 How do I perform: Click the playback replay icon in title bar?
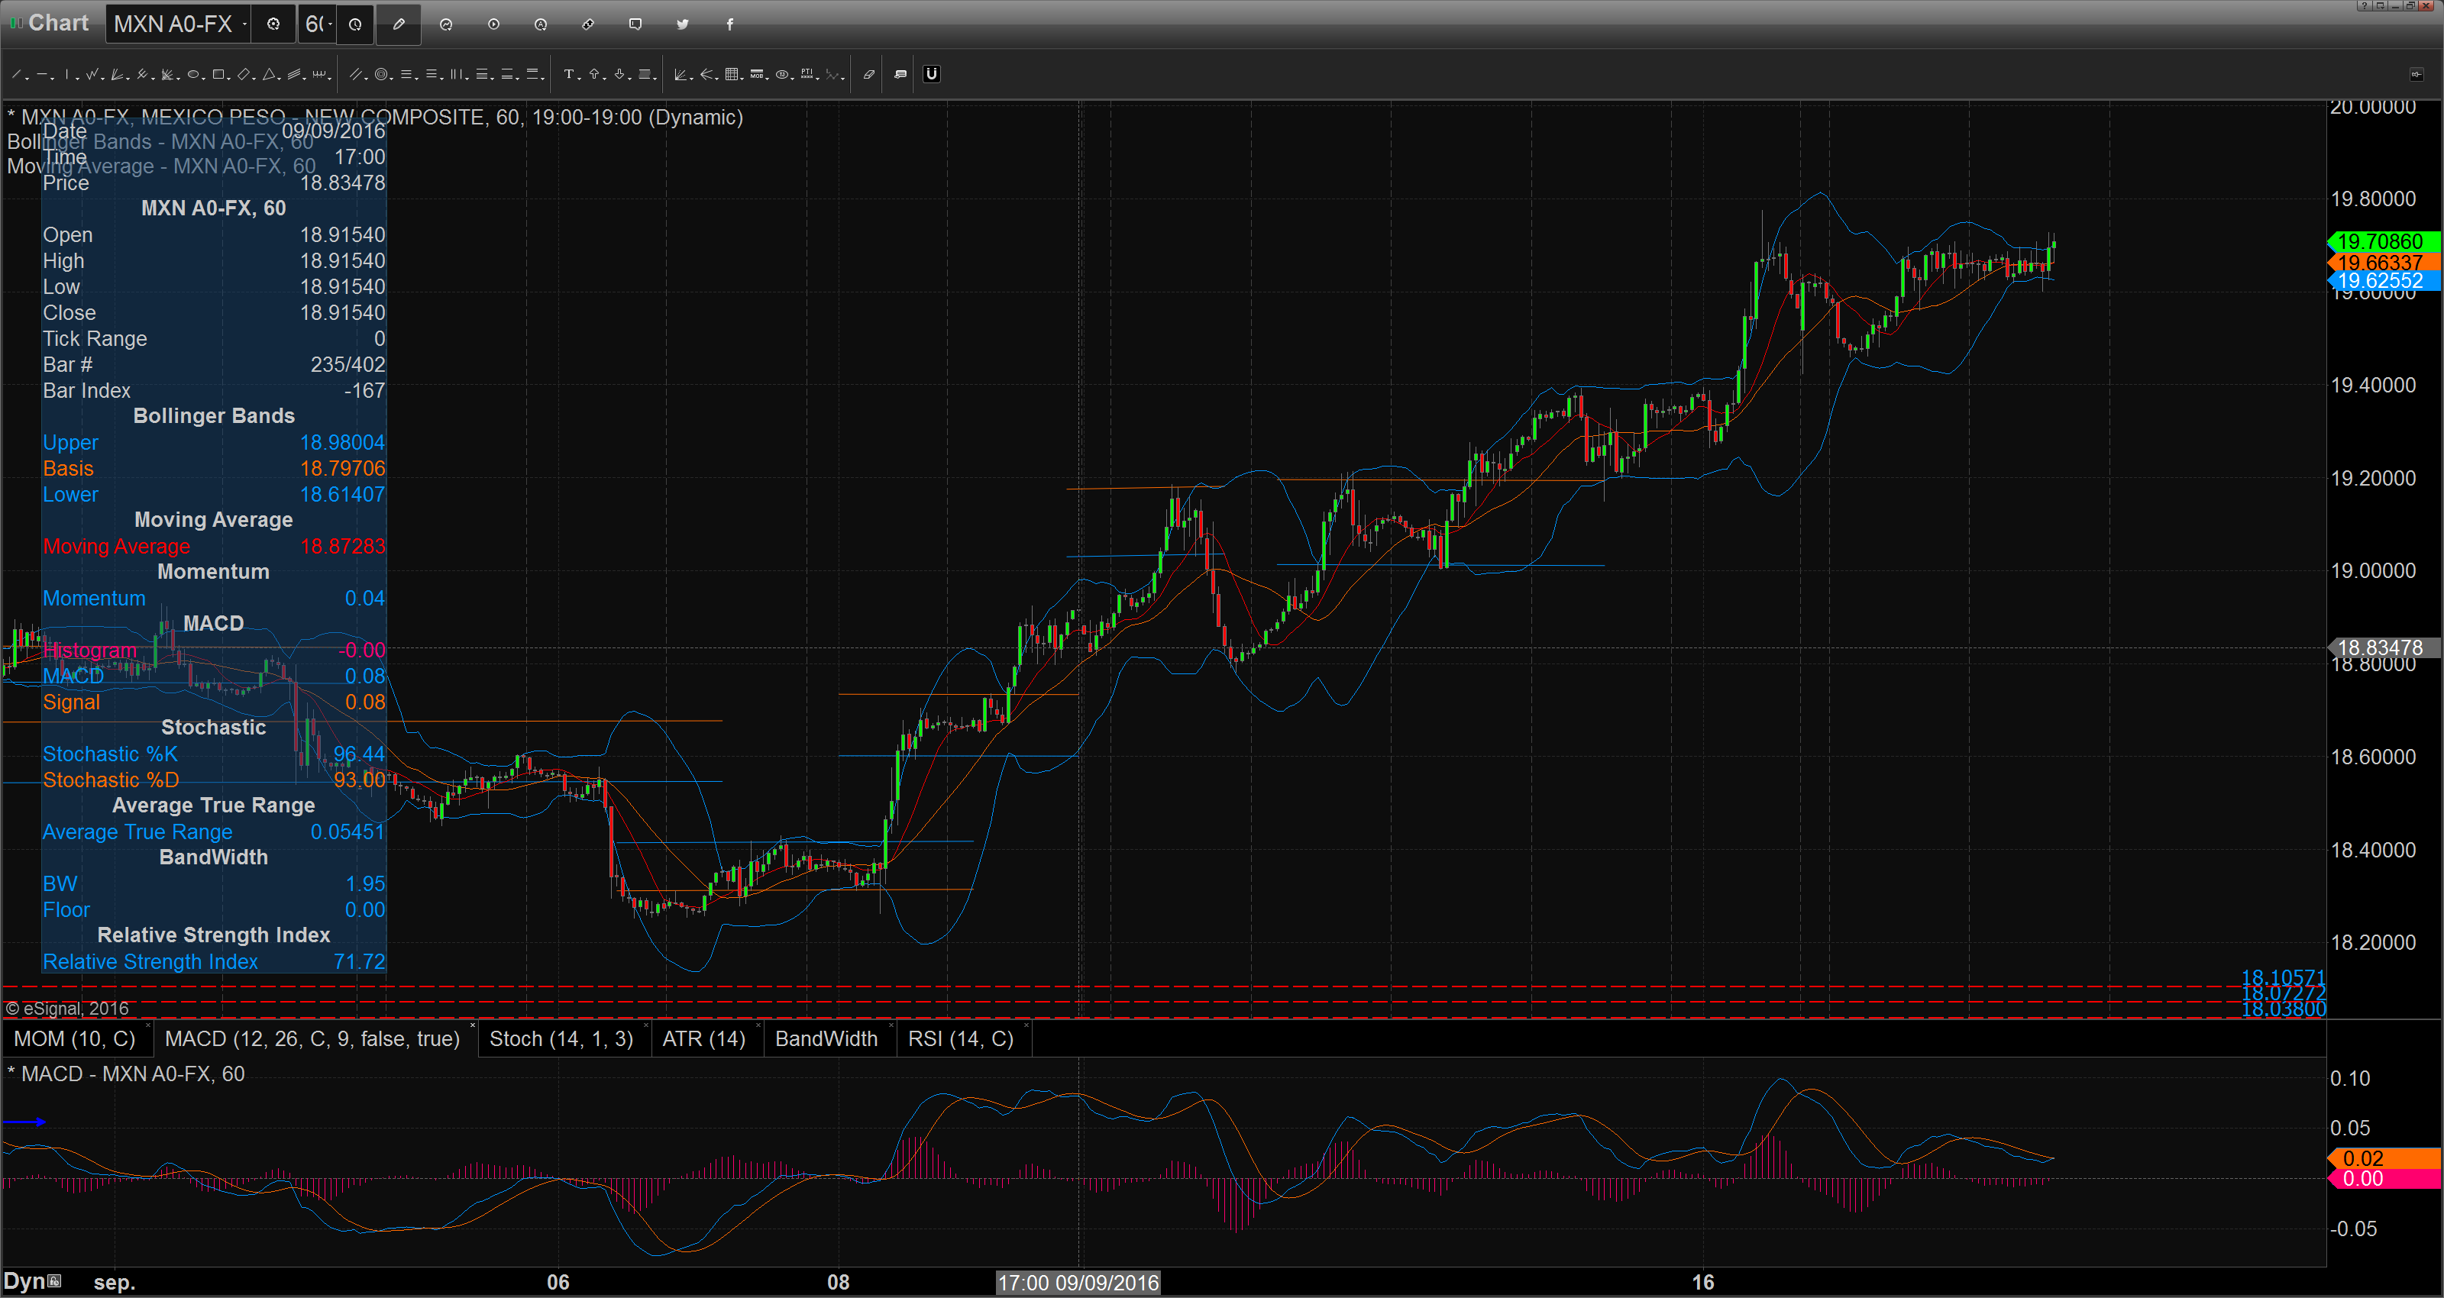493,24
